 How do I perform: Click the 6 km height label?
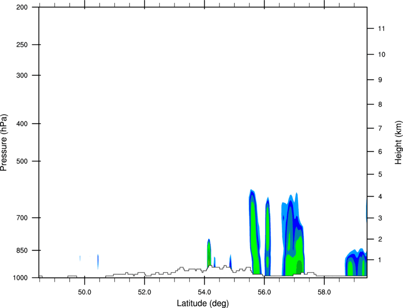pyautogui.click(x=380, y=152)
